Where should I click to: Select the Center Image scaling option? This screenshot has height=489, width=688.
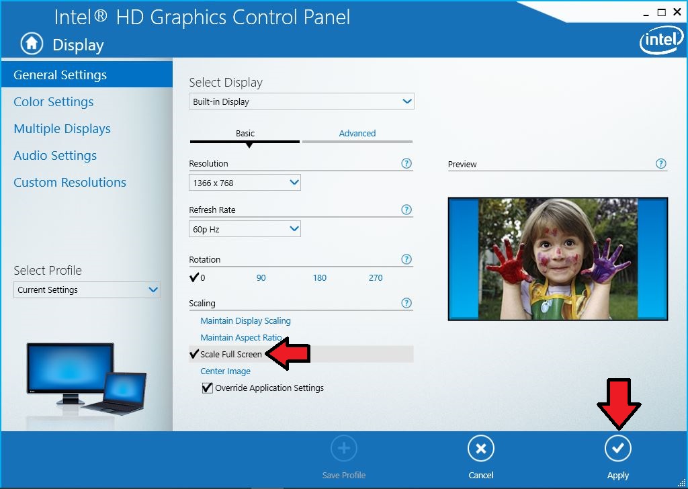coord(225,371)
